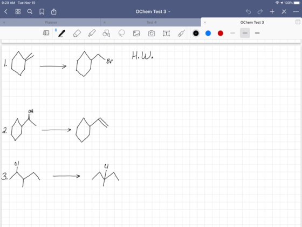Select the laser pointer tool
This screenshot has width=302, height=227.
pyautogui.click(x=181, y=33)
